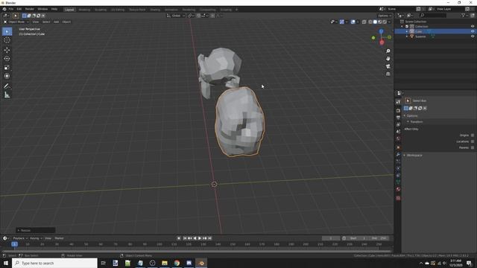Open View Layer properties tab
477x268 pixels.
(398, 124)
